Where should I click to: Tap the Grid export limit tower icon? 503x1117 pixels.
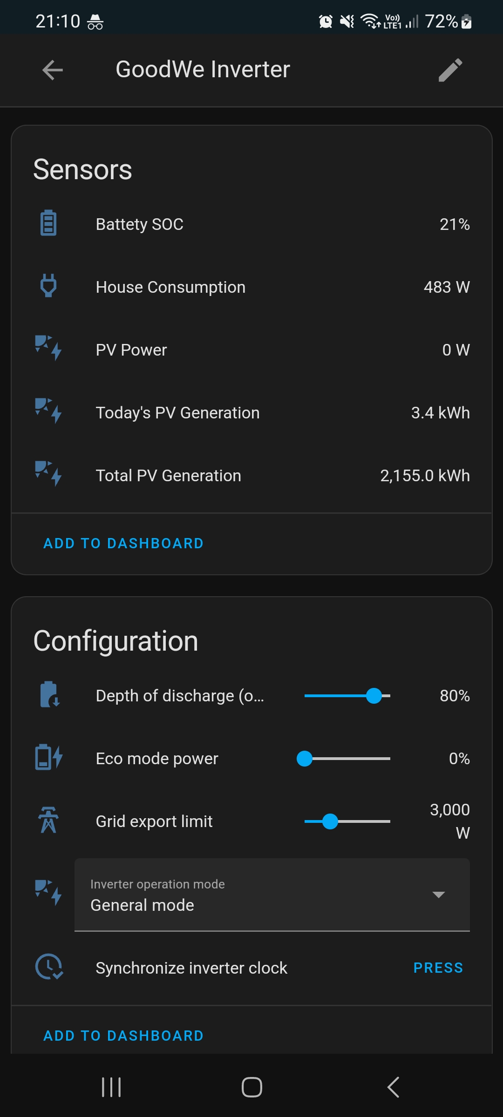pyautogui.click(x=48, y=820)
